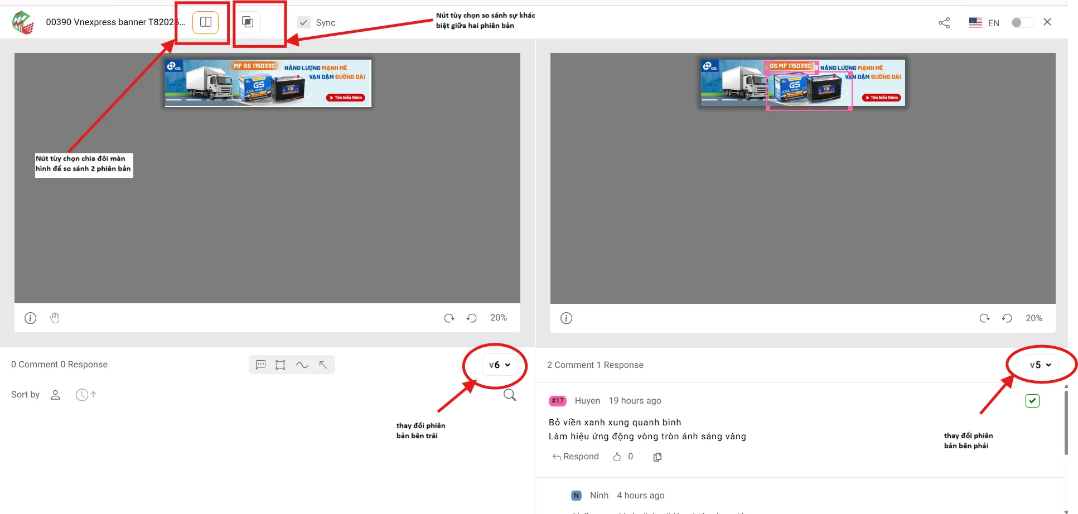Rotate the right preview clockwise
The height and width of the screenshot is (514, 1078).
click(x=984, y=318)
